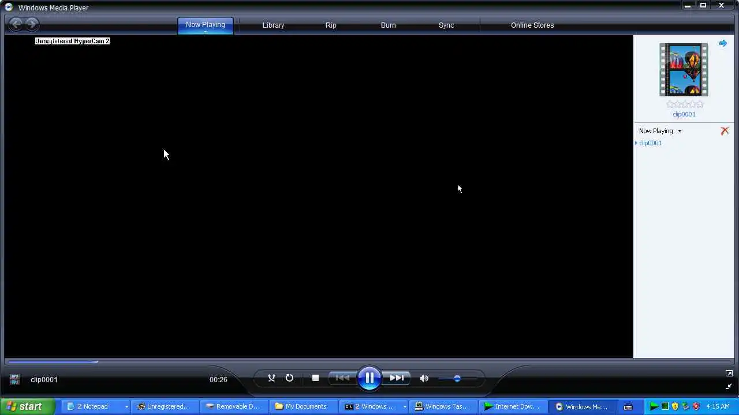Switch to Internet Download Manager on taskbar
This screenshot has width=739, height=415.
click(x=512, y=406)
